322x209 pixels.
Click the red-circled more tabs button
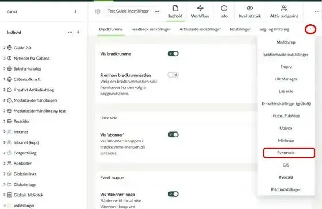pos(310,29)
